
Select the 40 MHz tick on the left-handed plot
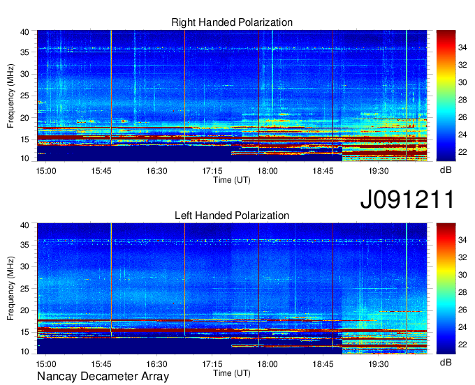pyautogui.click(x=24, y=225)
